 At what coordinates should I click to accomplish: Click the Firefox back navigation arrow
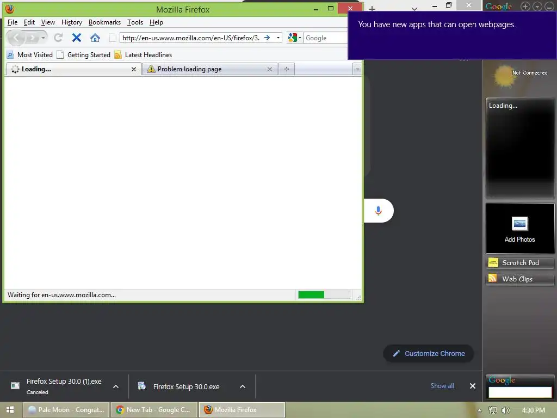click(x=16, y=38)
